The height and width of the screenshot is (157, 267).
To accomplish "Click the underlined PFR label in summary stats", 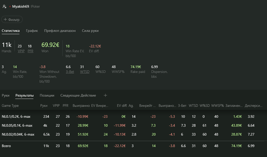I will [31, 50].
